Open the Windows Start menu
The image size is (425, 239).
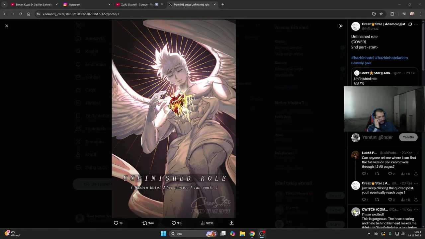(163, 234)
